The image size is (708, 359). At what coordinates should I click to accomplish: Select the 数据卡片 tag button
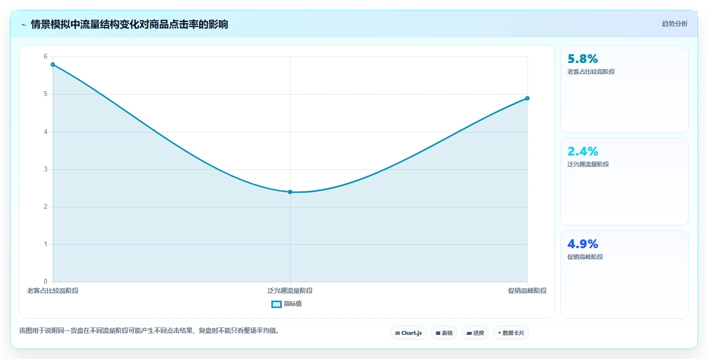pyautogui.click(x=511, y=333)
